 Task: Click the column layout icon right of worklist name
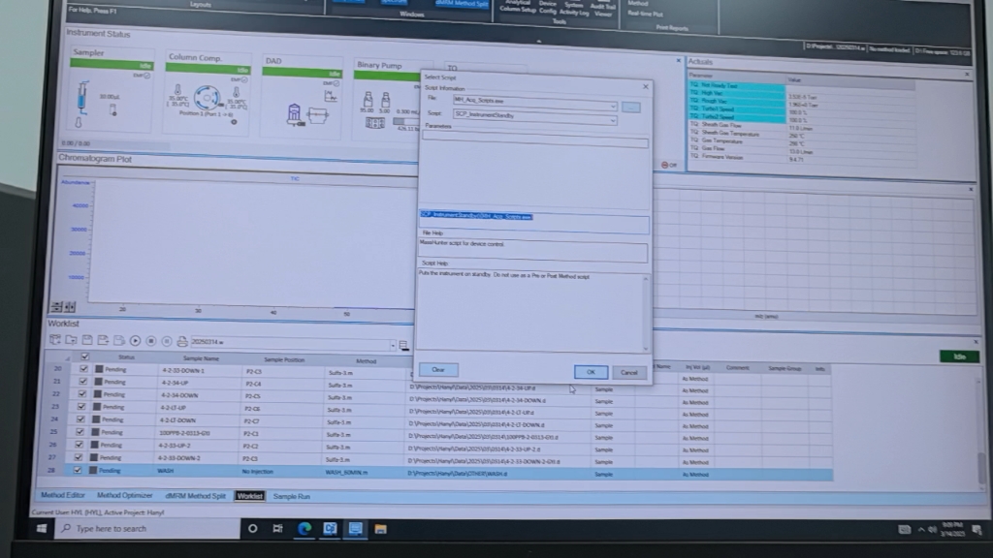[403, 346]
